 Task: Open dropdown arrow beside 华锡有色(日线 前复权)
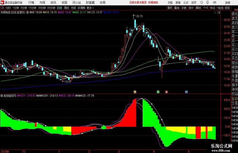coord(27,12)
